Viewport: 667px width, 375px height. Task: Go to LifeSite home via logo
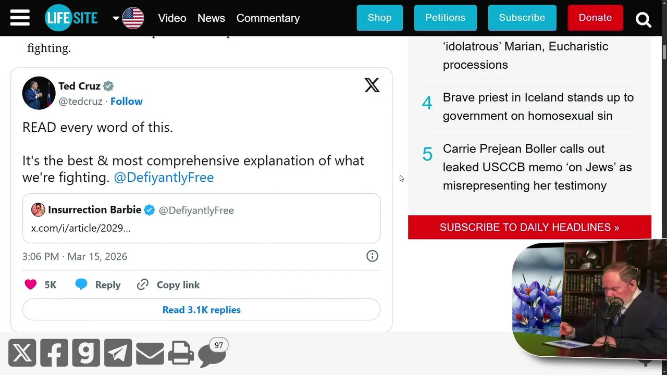(71, 18)
